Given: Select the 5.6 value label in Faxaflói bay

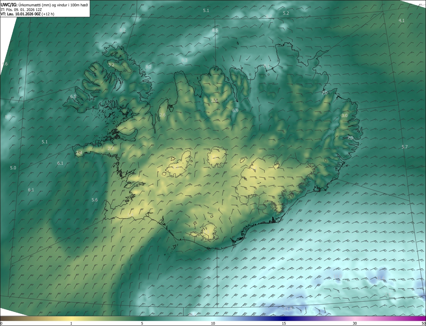Looking at the screenshot, I should point(95,200).
